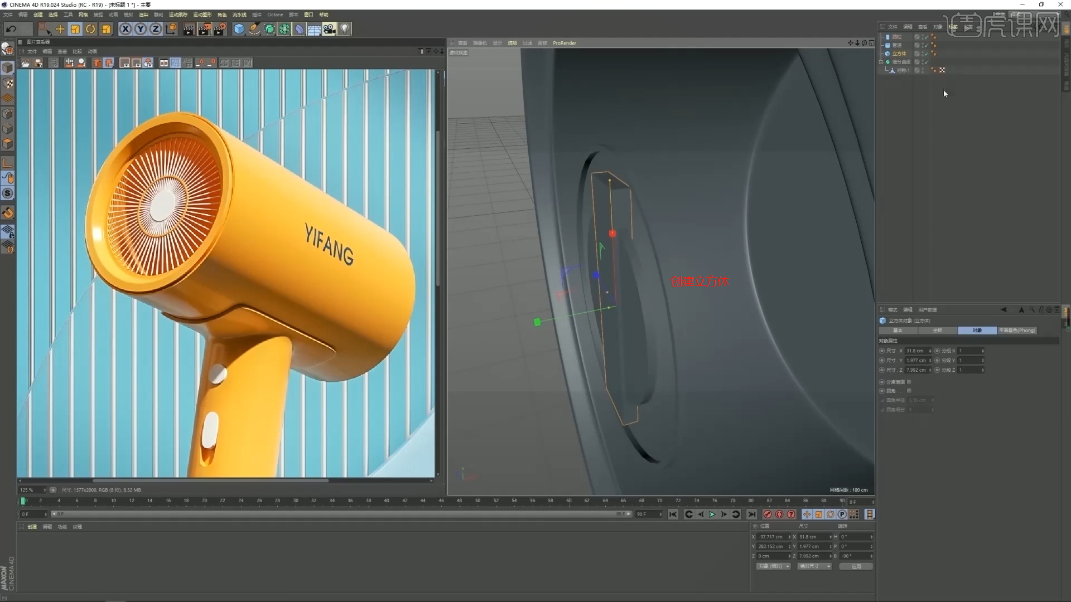Viewport: 1071px width, 602px height.
Task: Click Enable Snap S icon in left palette
Action: point(8,193)
